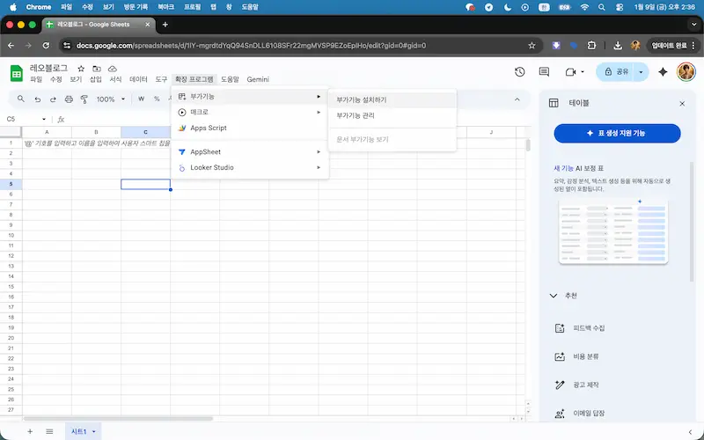Image resolution: width=704 pixels, height=440 pixels.
Task: Select the paint format roller
Action: [84, 99]
